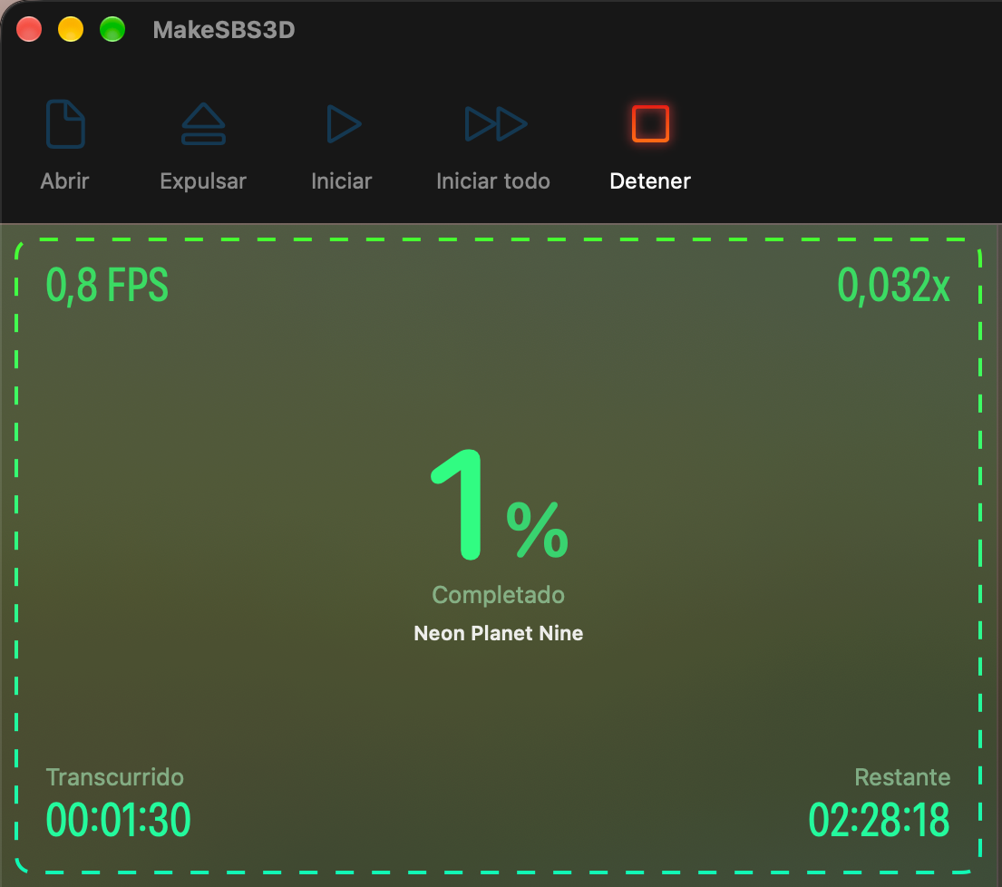Minimize the window with the yellow button

(x=71, y=29)
